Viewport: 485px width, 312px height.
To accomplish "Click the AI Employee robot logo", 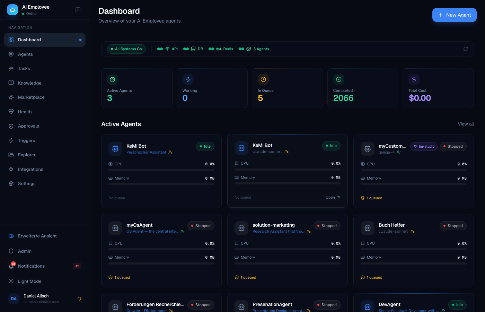I will click(x=12, y=10).
